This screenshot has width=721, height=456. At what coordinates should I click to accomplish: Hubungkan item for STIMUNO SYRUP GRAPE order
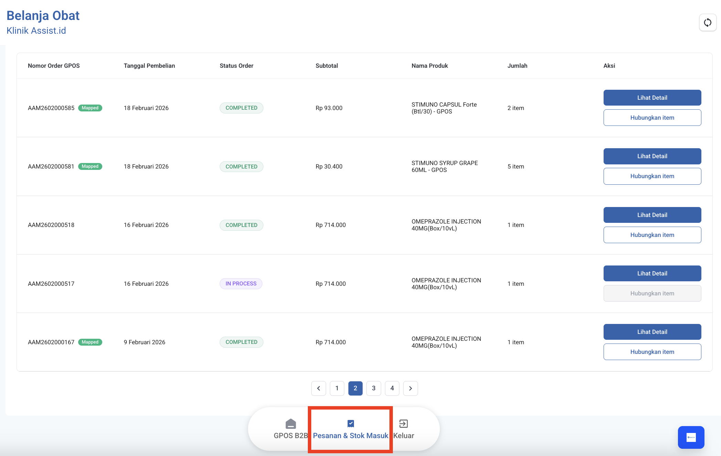point(652,176)
